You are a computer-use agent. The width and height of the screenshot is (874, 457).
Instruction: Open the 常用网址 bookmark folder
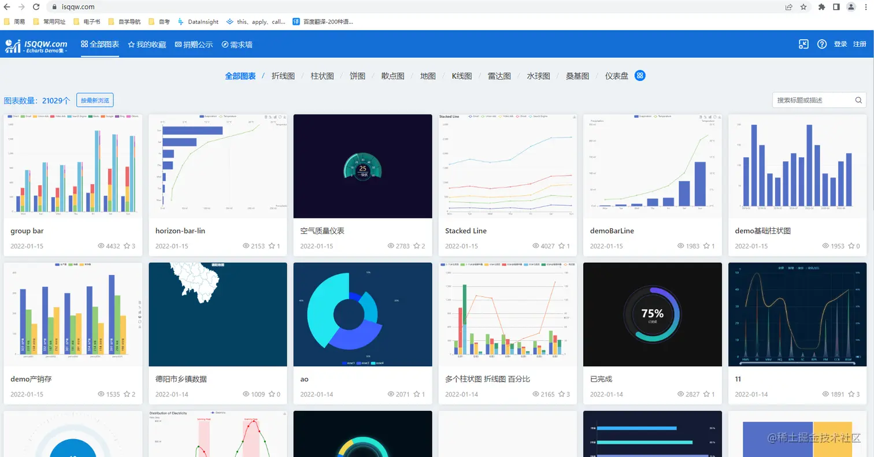pos(49,21)
